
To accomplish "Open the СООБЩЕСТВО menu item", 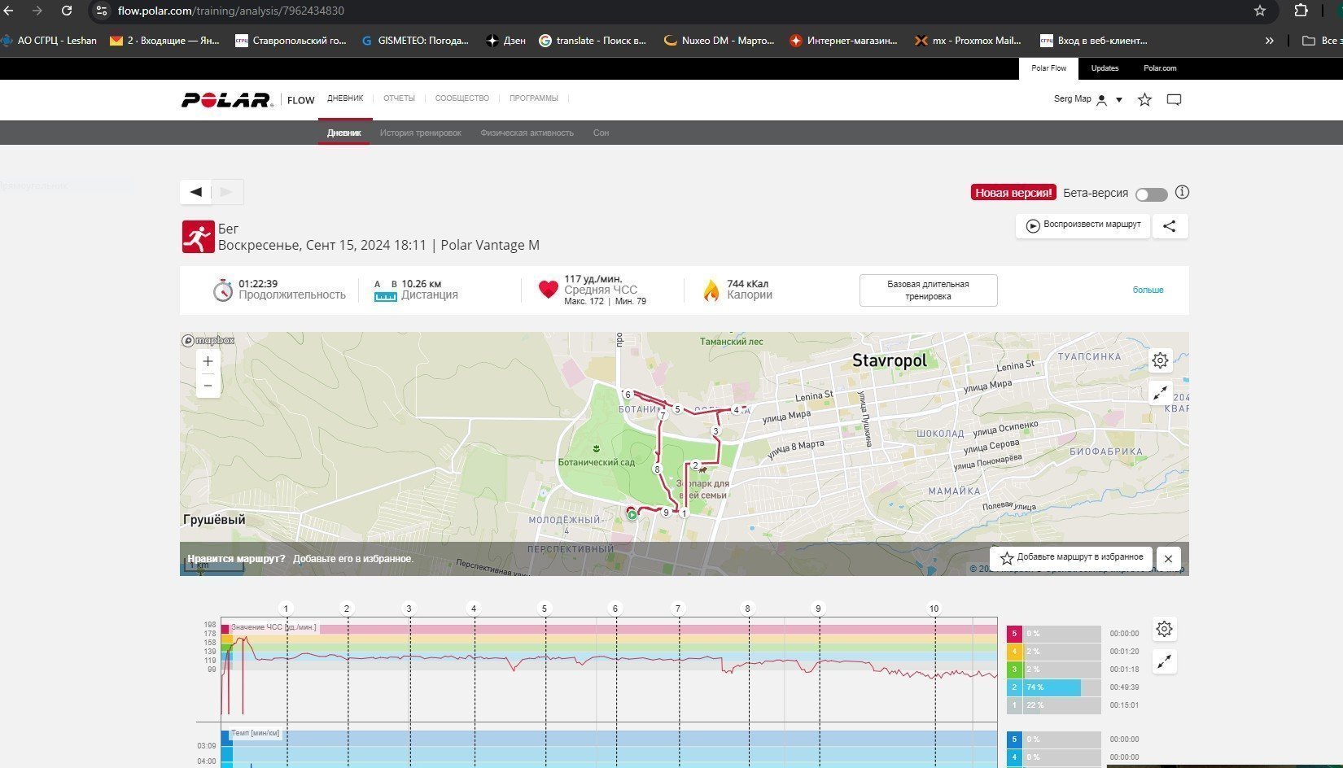I will click(x=462, y=98).
